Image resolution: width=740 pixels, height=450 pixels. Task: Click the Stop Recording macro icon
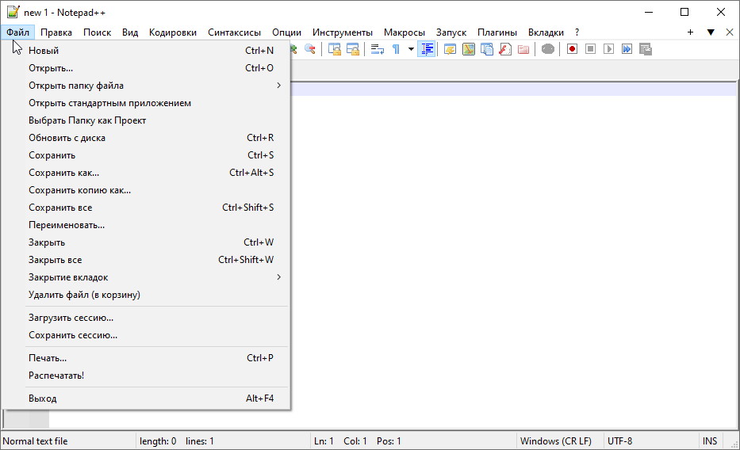[x=590, y=49]
